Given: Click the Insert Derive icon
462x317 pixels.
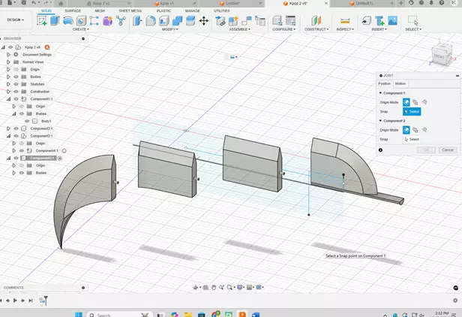Looking at the screenshot, I should [366, 21].
